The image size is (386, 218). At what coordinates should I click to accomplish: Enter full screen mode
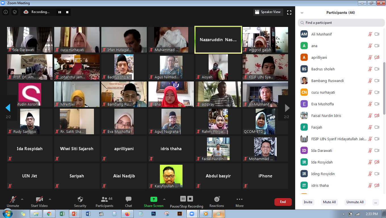click(x=289, y=12)
